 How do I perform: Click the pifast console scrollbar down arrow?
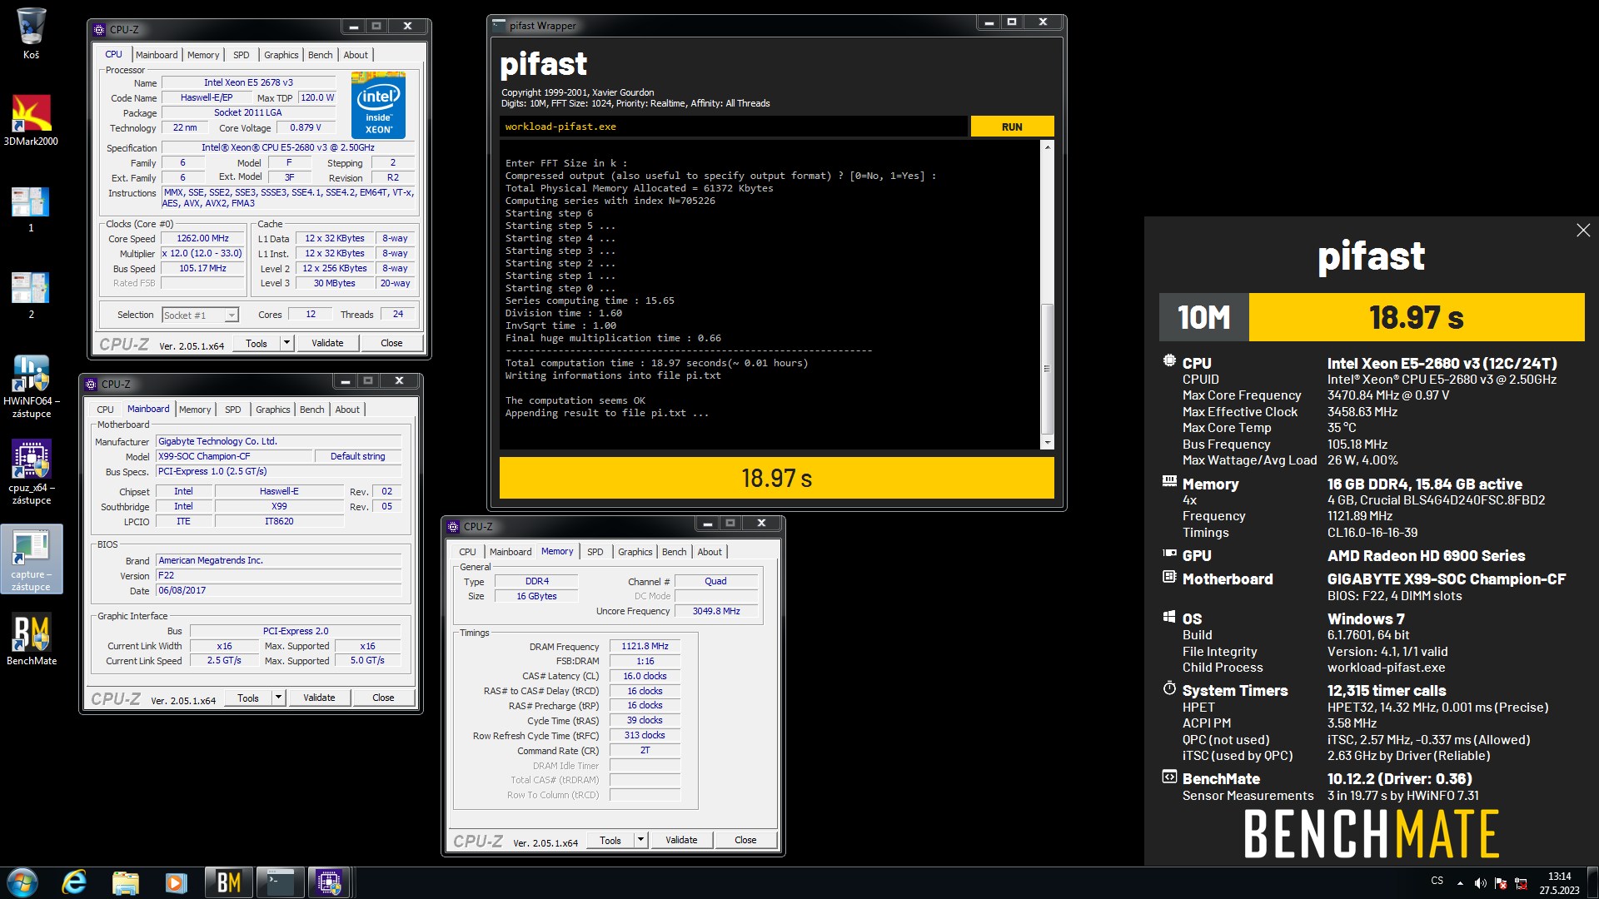click(x=1048, y=443)
